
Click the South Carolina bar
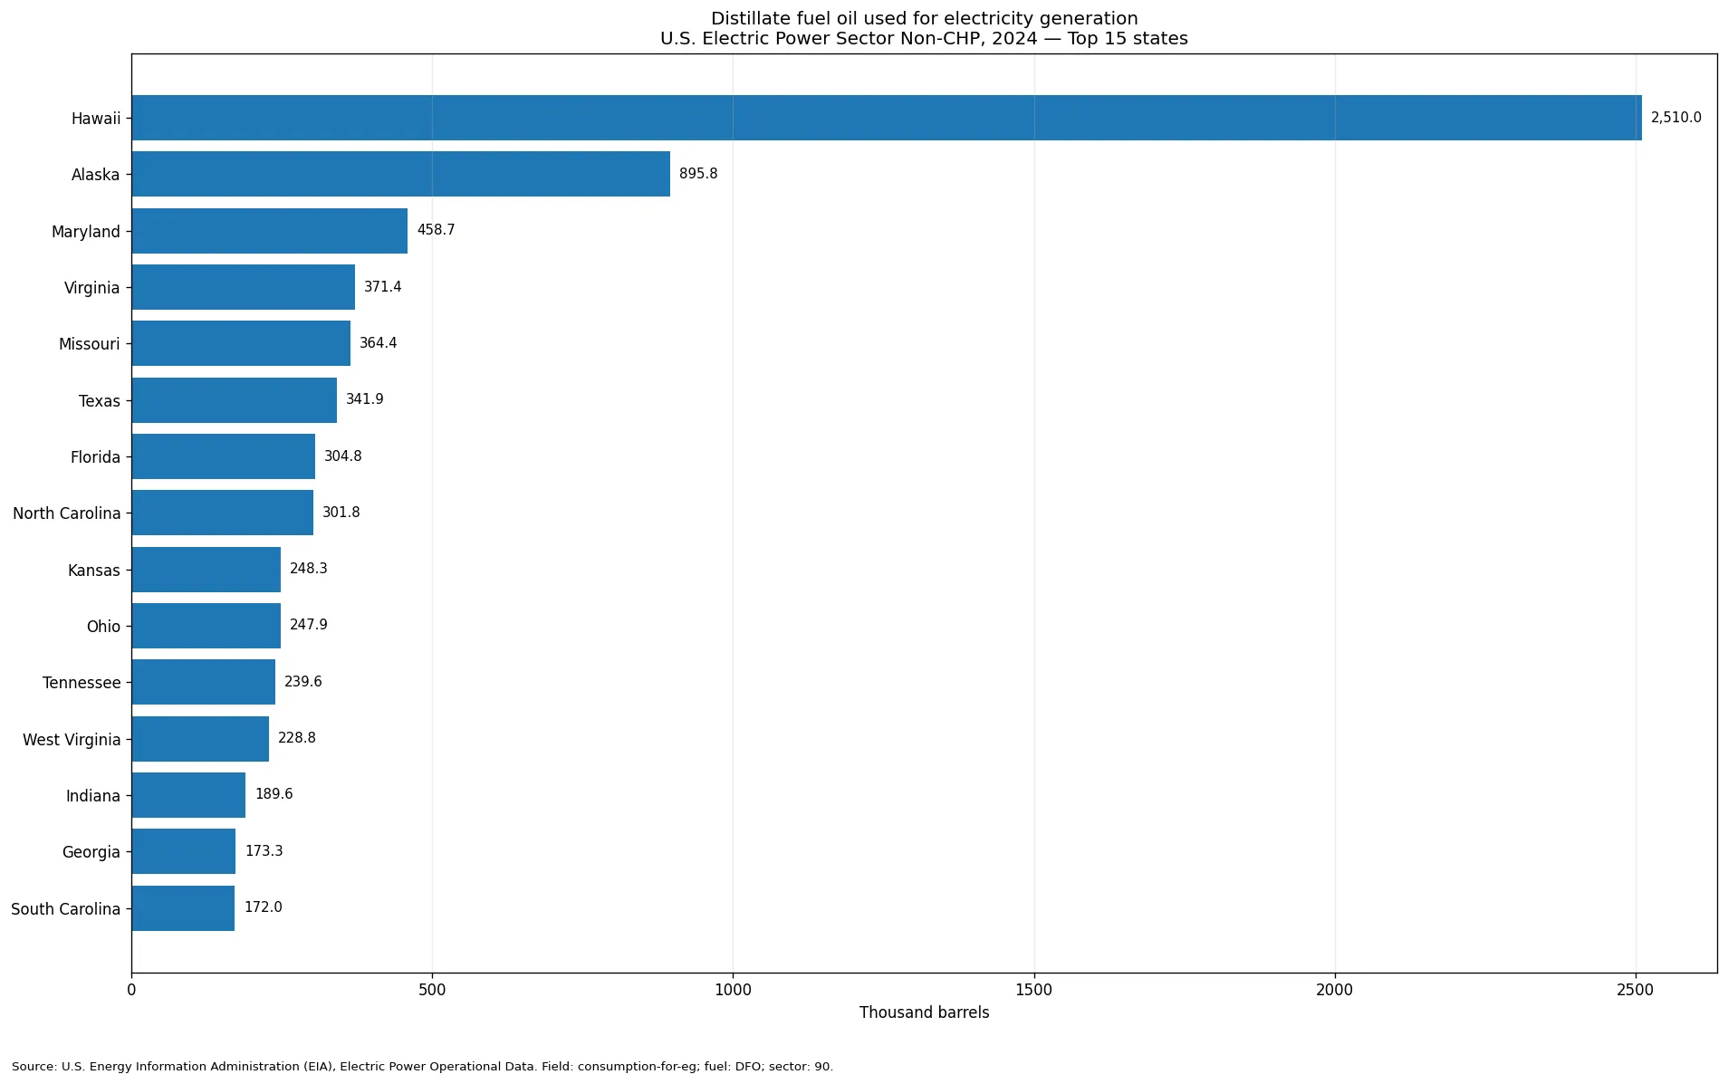[183, 908]
